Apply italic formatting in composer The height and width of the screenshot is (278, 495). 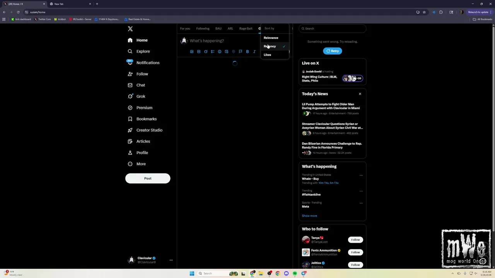pos(254,52)
